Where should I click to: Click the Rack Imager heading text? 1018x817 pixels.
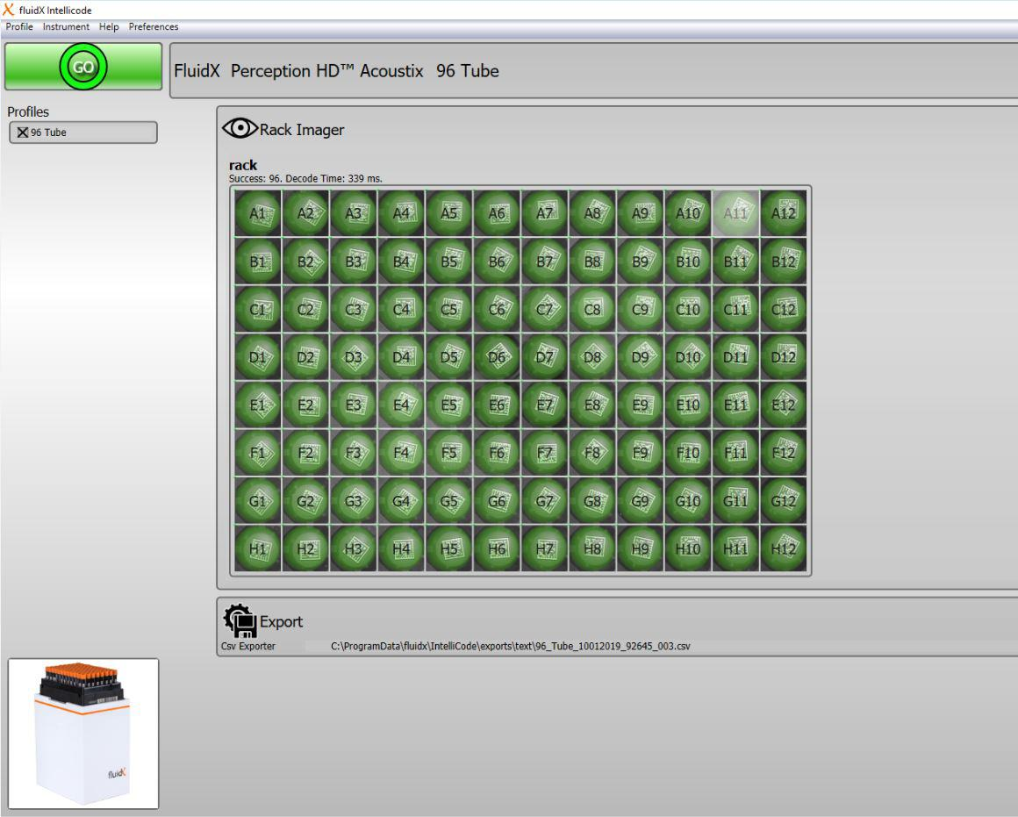pos(302,130)
